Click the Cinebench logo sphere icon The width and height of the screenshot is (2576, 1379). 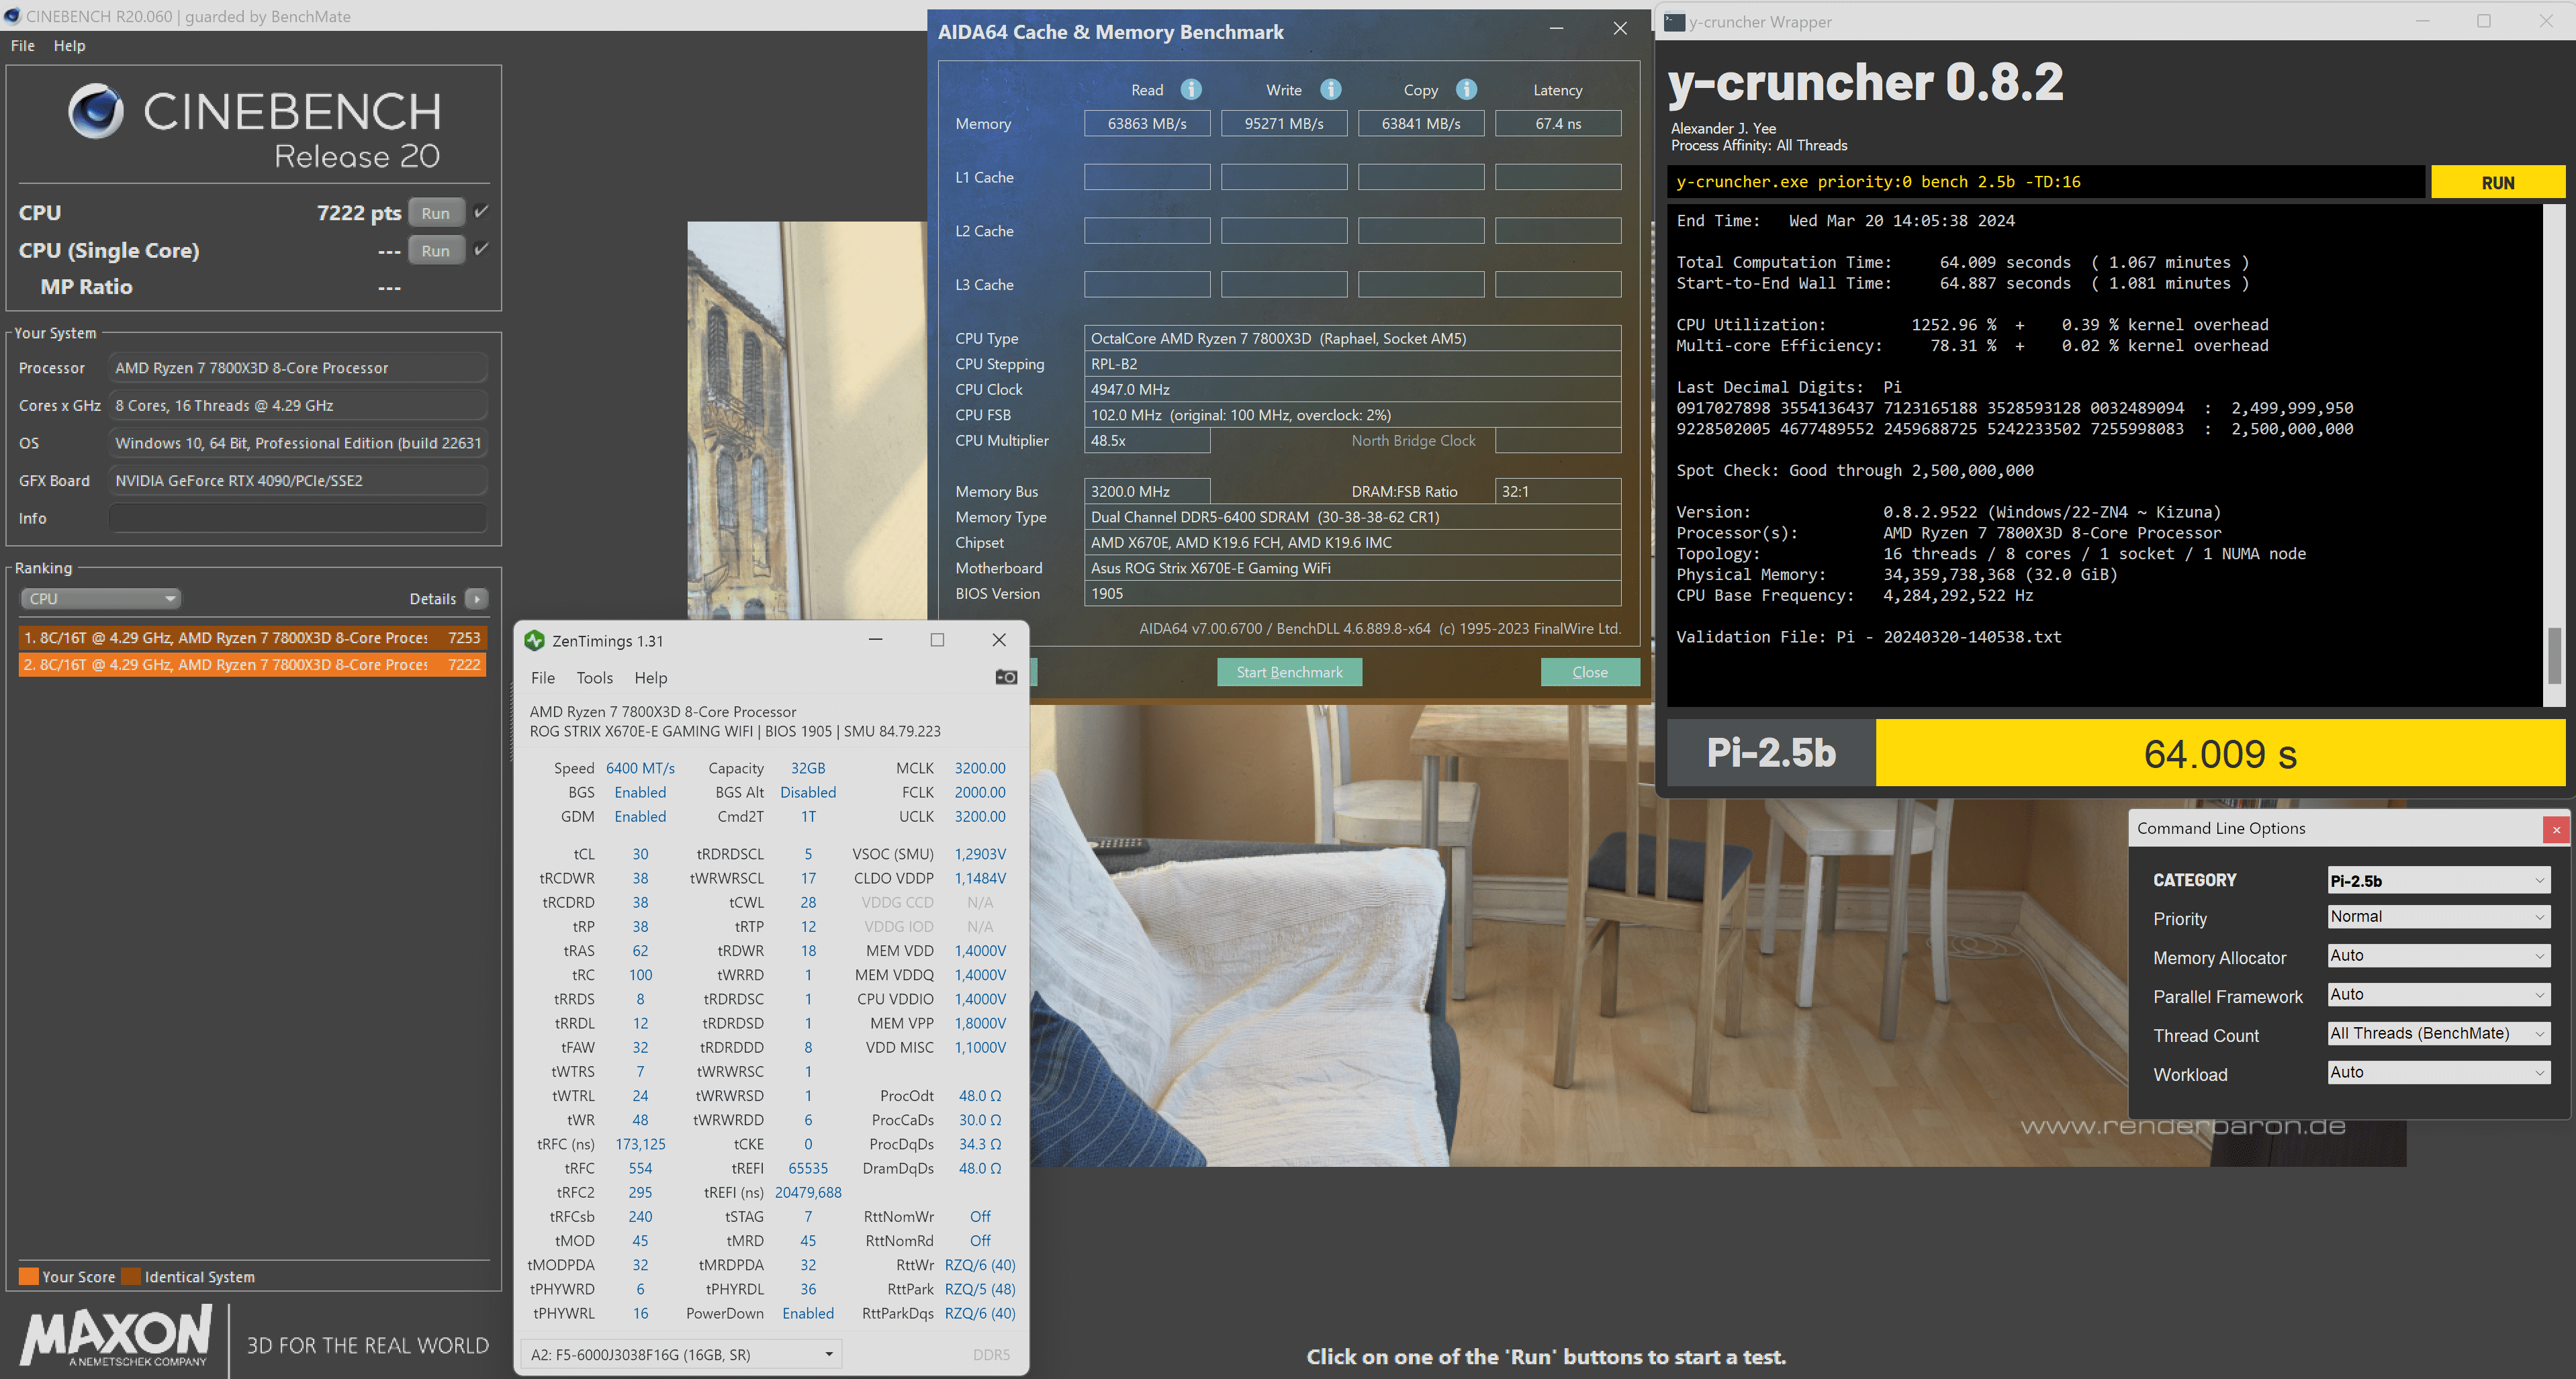click(96, 110)
